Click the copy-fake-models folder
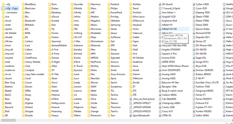 click(33, 74)
